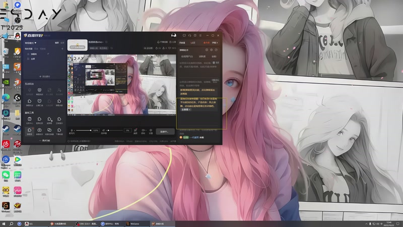Open the taskbar search icon
The image size is (403, 227).
pyautogui.click(x=11, y=223)
